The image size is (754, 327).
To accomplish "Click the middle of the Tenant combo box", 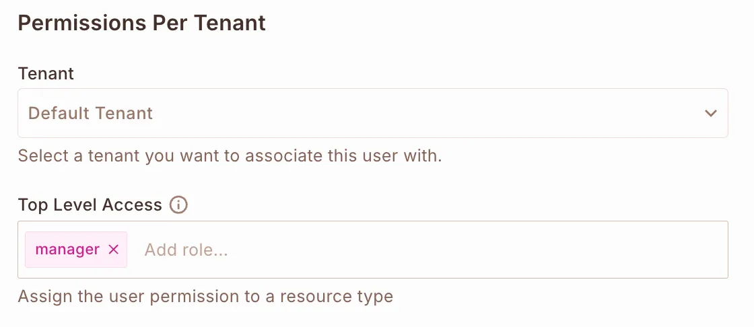I will pyautogui.click(x=372, y=113).
